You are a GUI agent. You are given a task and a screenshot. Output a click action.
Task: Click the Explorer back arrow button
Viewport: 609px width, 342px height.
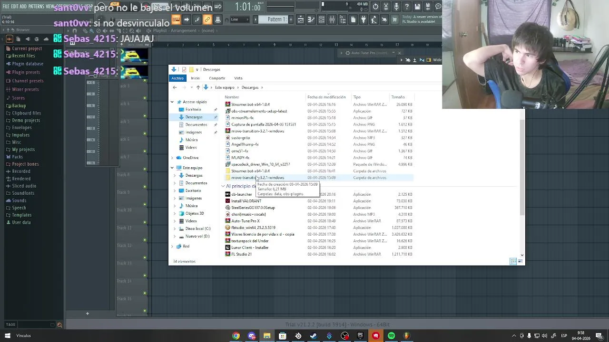point(175,87)
